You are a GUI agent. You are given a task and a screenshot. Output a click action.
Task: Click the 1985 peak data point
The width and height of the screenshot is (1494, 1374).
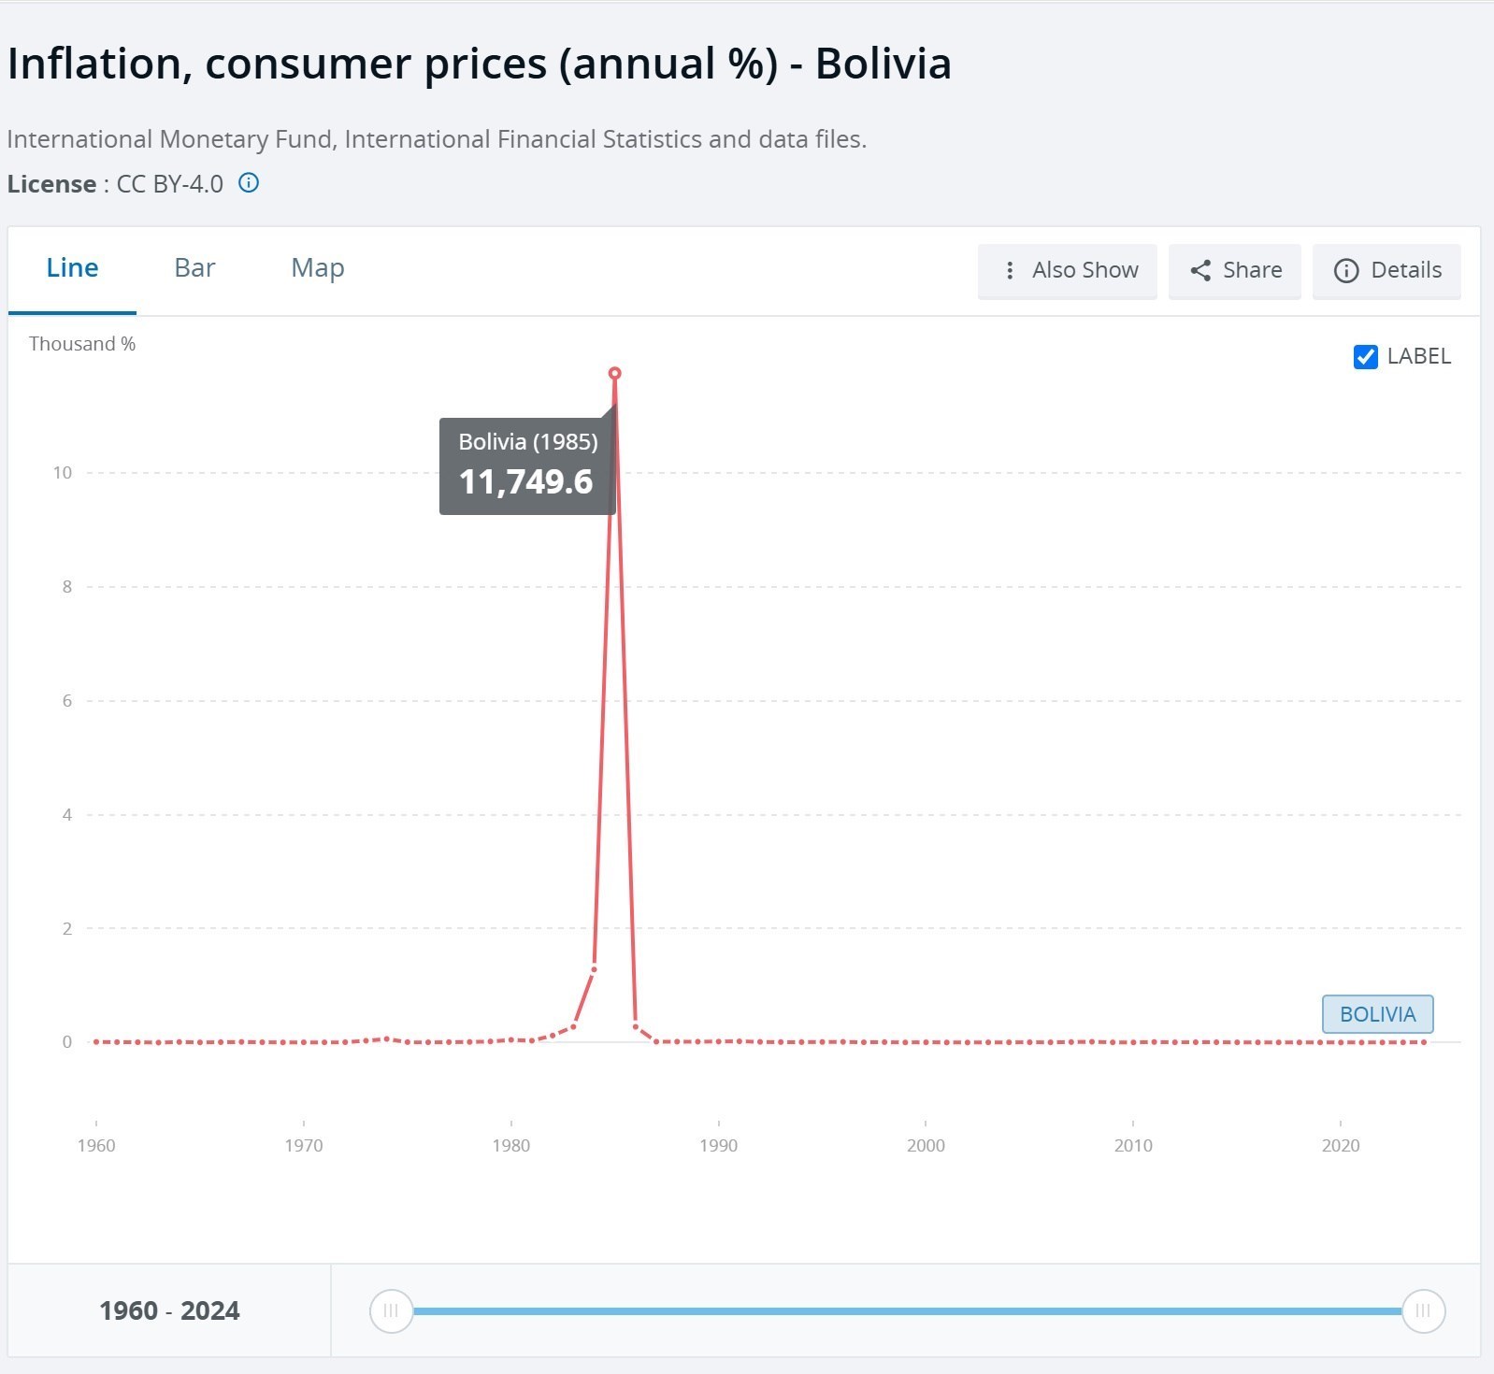coord(614,373)
